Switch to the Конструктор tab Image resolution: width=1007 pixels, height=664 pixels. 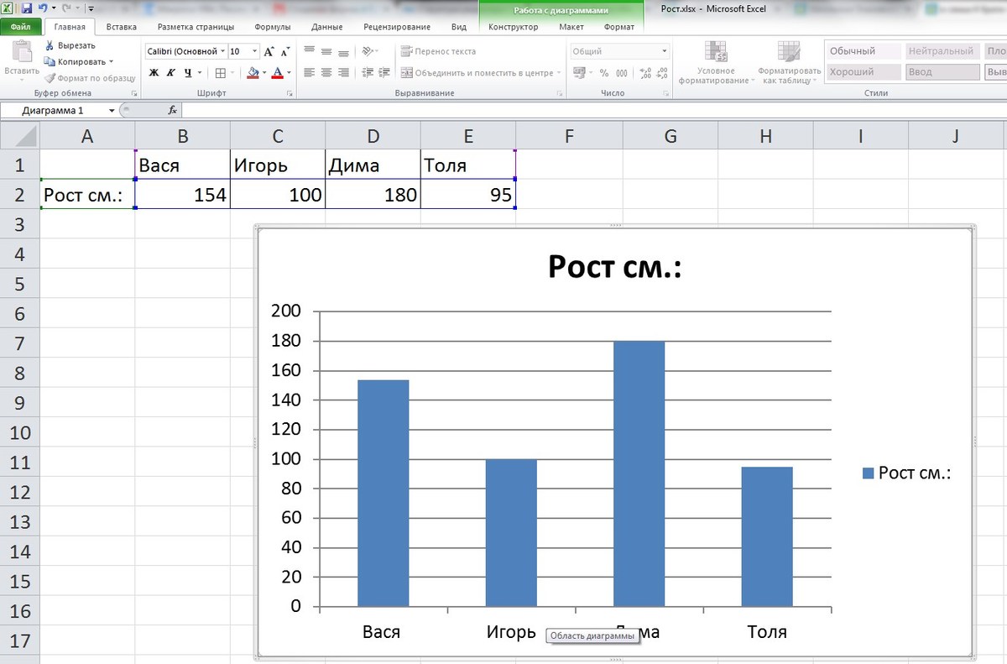[x=513, y=27]
